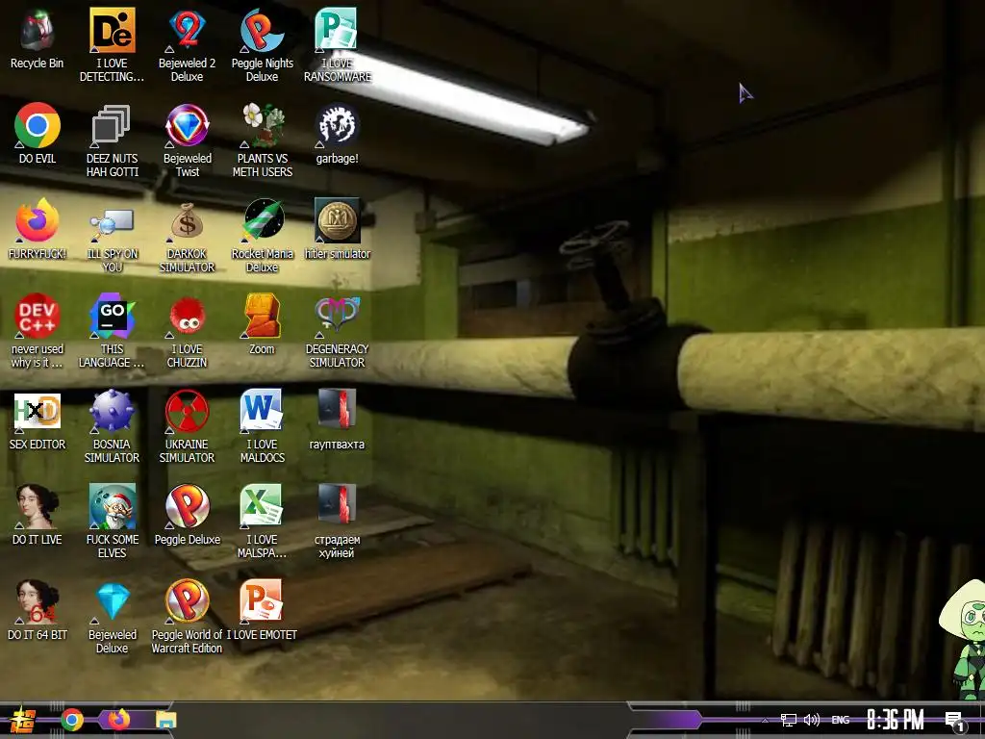Open the volume speaker tray icon
This screenshot has height=739, width=985.
tap(812, 720)
